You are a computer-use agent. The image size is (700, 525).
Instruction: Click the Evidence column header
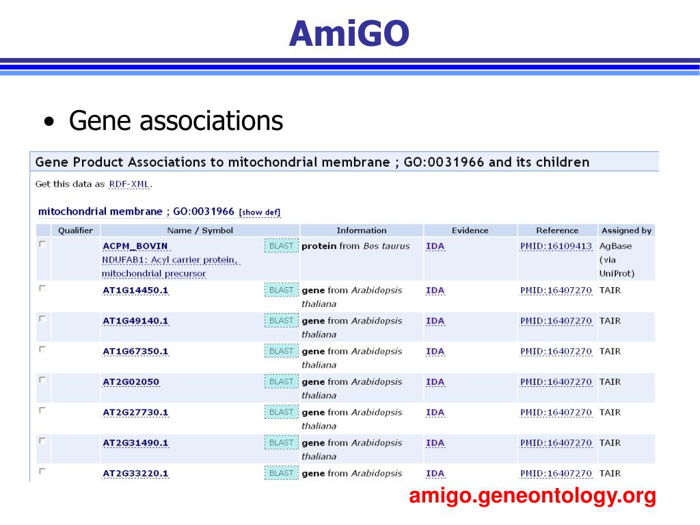pos(470,230)
